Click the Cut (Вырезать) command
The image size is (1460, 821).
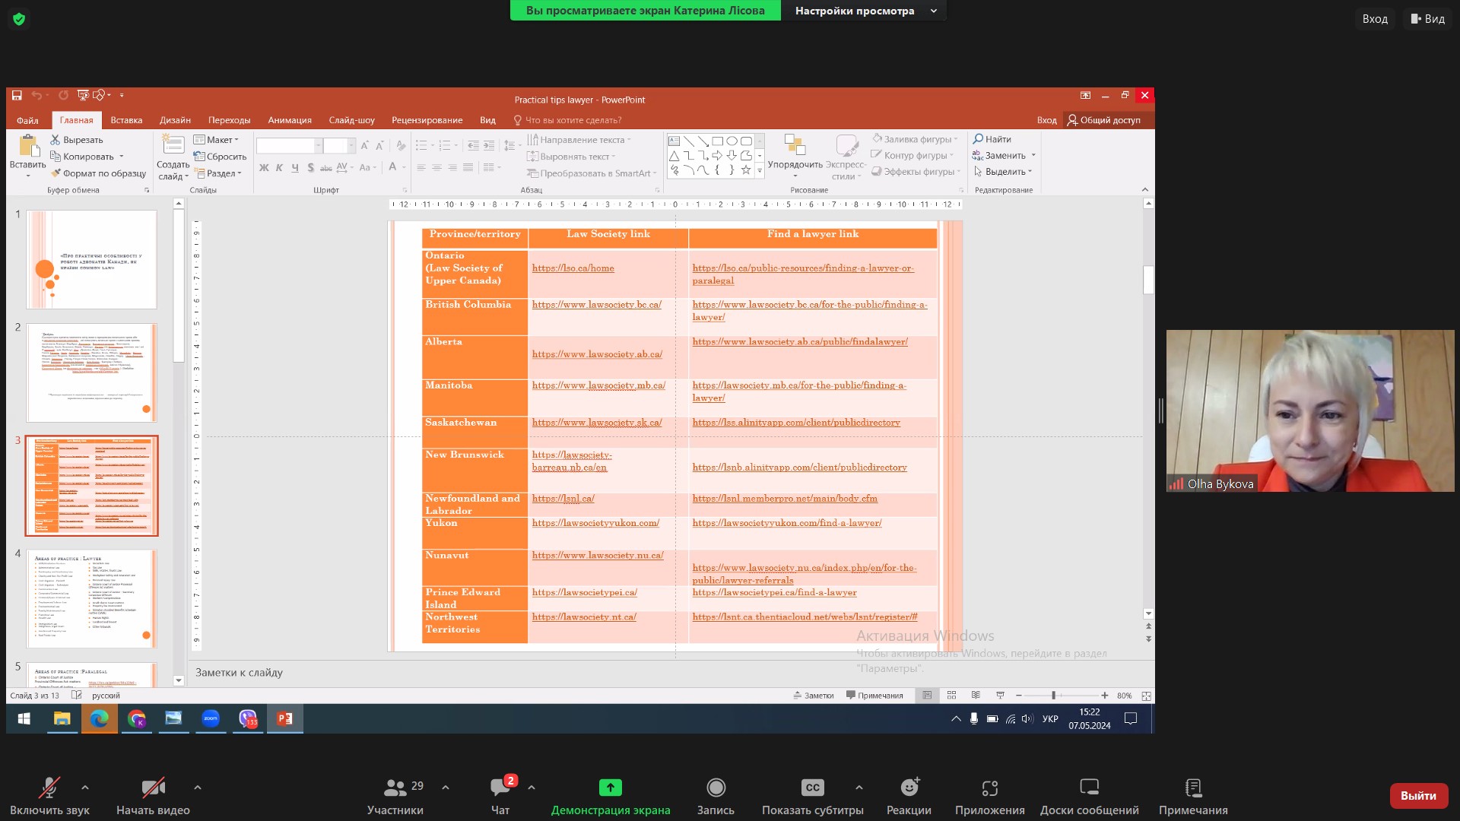76,140
